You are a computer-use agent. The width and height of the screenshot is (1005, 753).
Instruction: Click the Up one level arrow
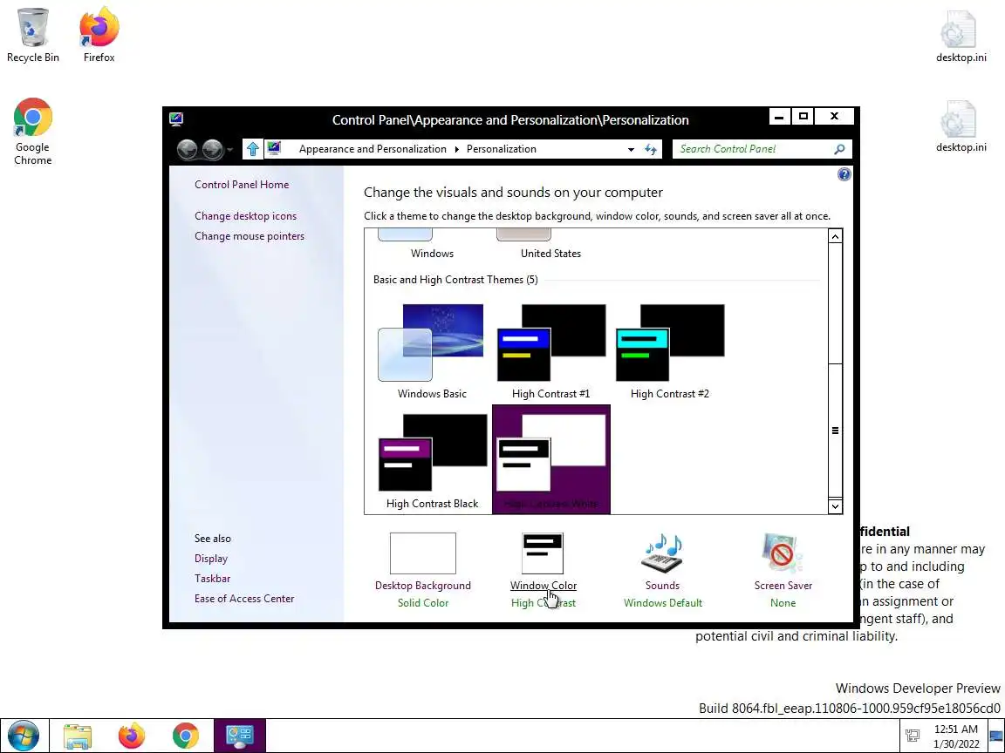coord(252,148)
